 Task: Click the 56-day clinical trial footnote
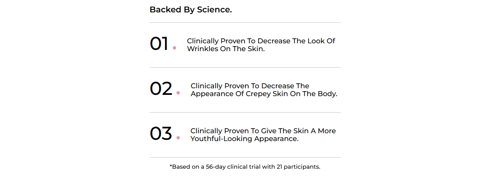tap(245, 167)
